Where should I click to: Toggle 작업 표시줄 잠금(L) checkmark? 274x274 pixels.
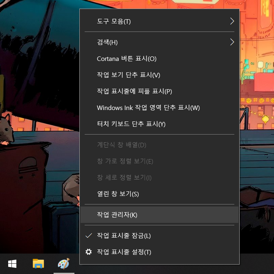pos(89,236)
